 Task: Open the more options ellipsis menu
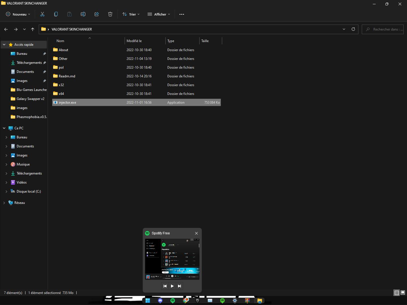point(182,14)
